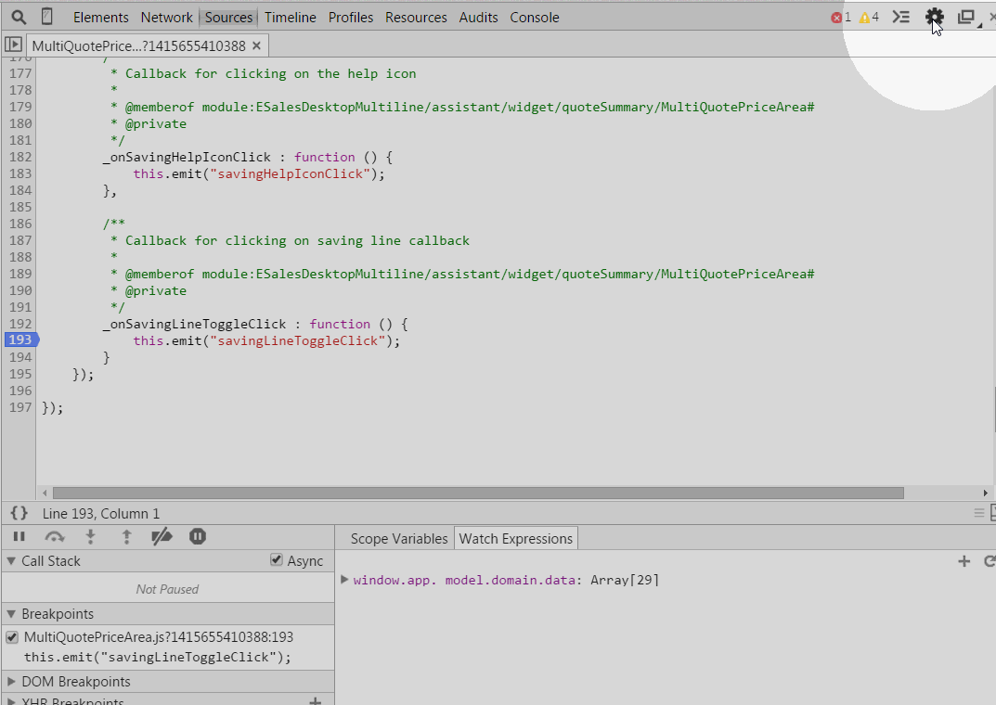996x705 pixels.
Task: Open the Console panel tab
Action: click(x=535, y=17)
